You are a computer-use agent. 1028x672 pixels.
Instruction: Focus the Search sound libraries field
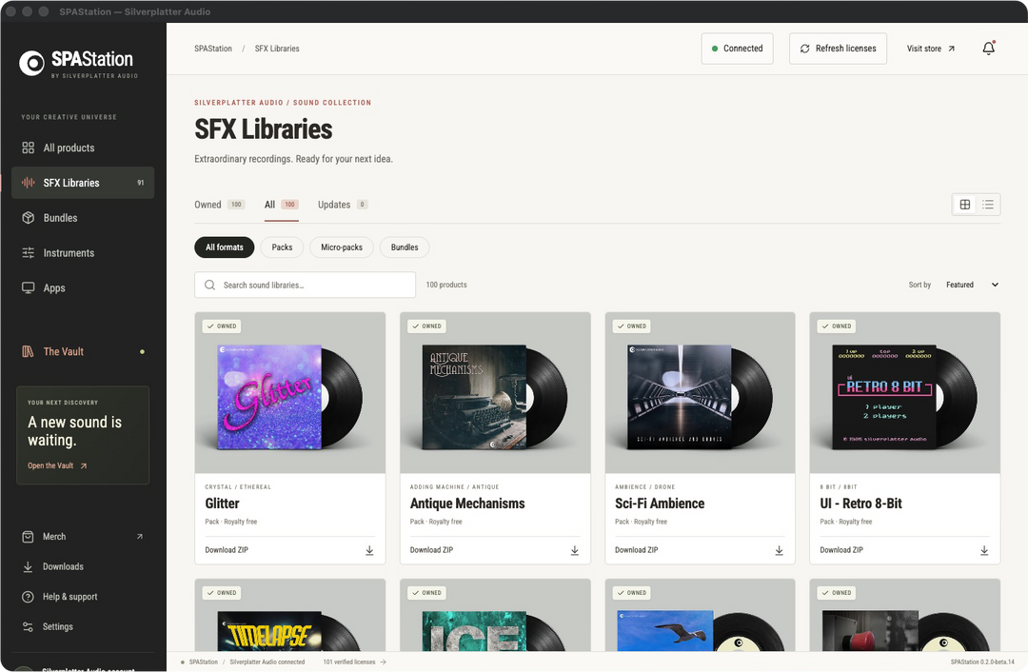[x=305, y=285]
